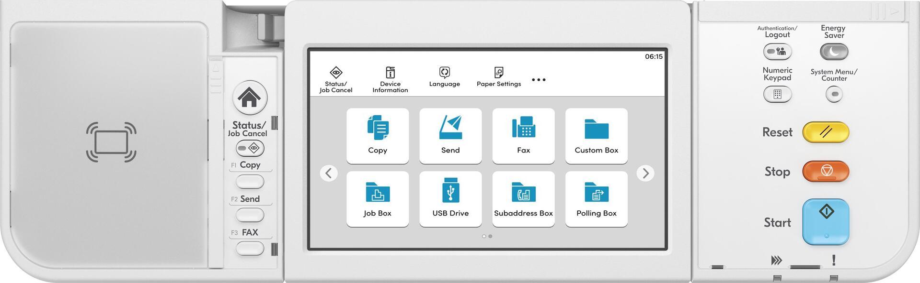Expand more options with three dots
920x283 pixels.
(x=539, y=80)
